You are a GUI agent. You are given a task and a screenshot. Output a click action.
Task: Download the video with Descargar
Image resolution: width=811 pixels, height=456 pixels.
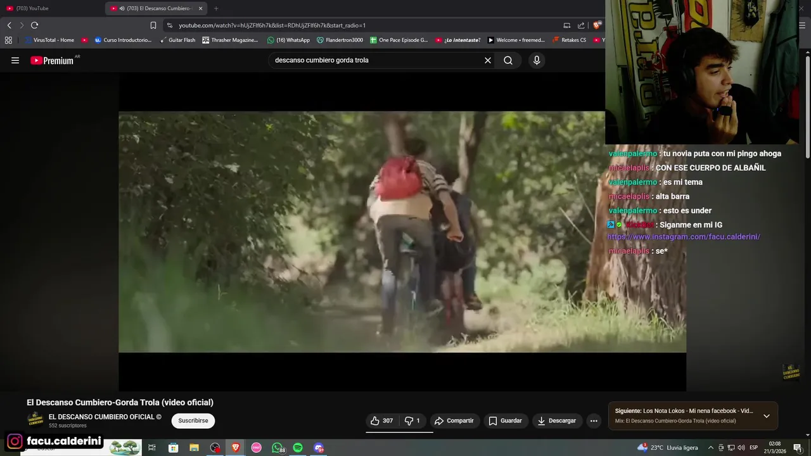click(x=557, y=421)
